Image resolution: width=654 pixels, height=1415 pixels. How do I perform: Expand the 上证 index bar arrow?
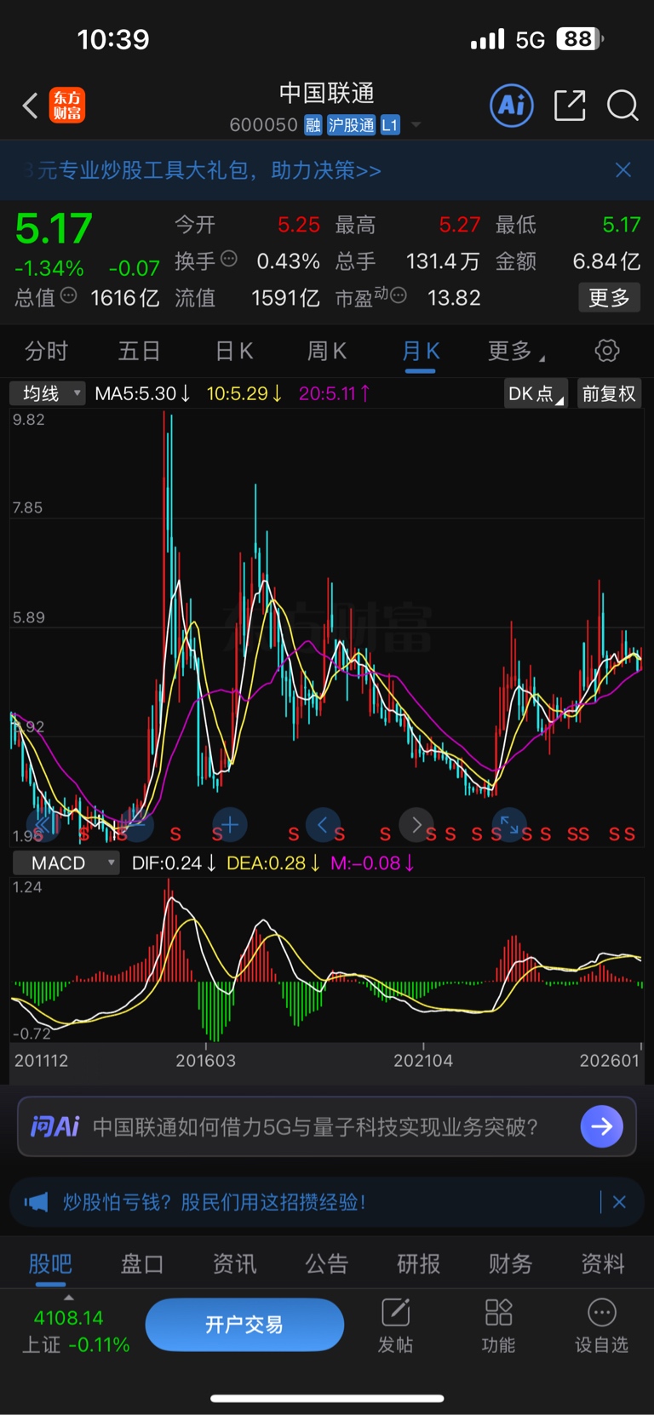coord(69,1298)
